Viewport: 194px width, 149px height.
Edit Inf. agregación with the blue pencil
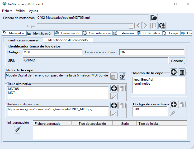(x=17, y=130)
